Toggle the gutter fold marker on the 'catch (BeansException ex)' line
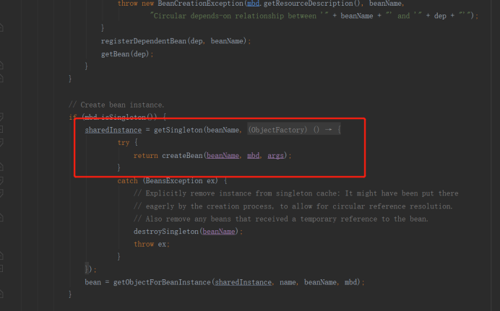The width and height of the screenshot is (500, 311). click(1, 180)
